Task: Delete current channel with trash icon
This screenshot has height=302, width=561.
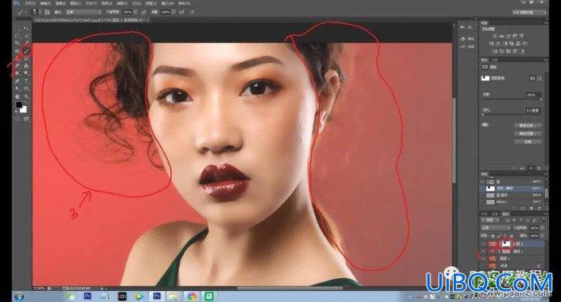Action: click(540, 208)
